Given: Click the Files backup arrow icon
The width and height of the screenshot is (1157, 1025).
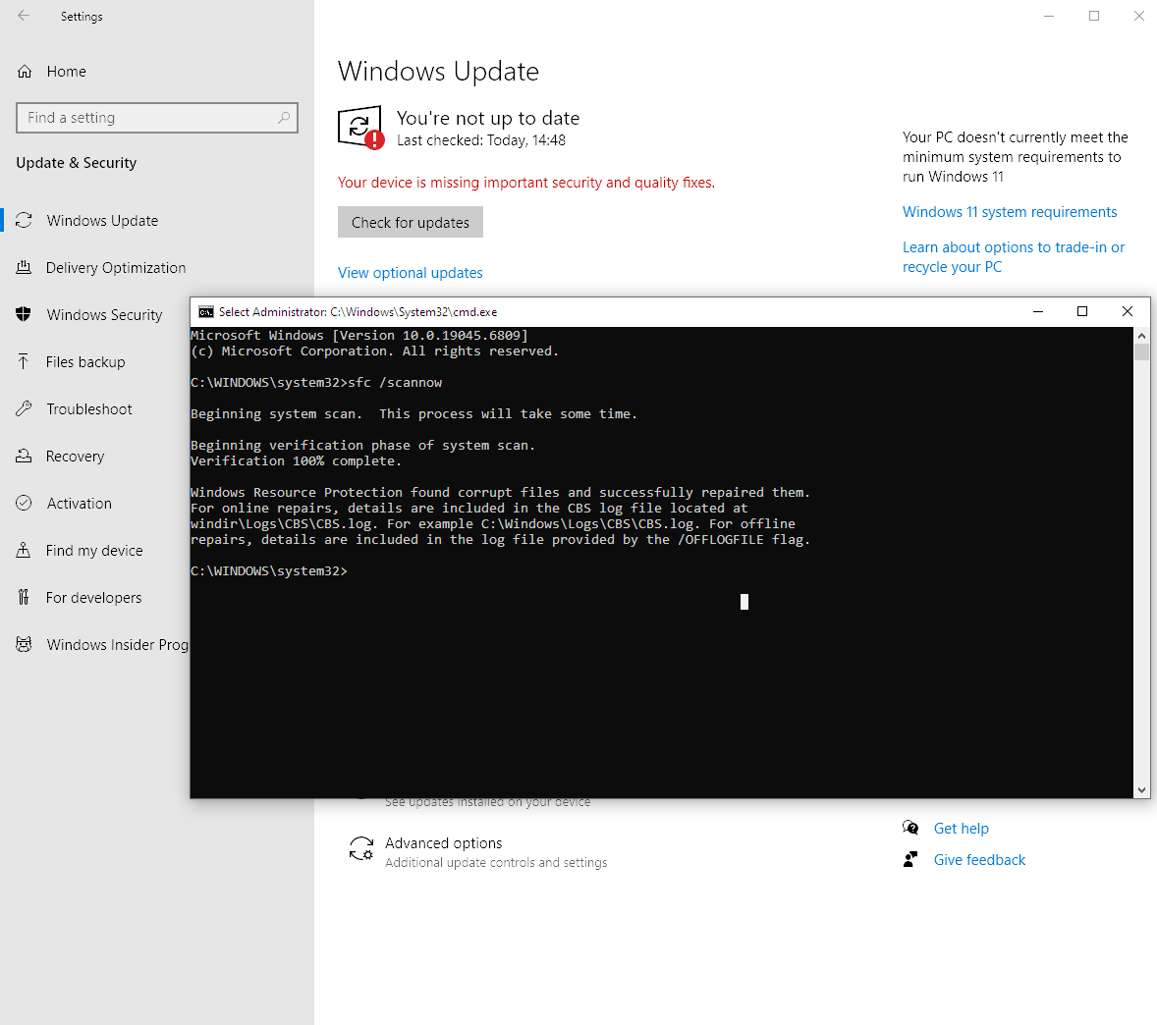Looking at the screenshot, I should pyautogui.click(x=24, y=362).
